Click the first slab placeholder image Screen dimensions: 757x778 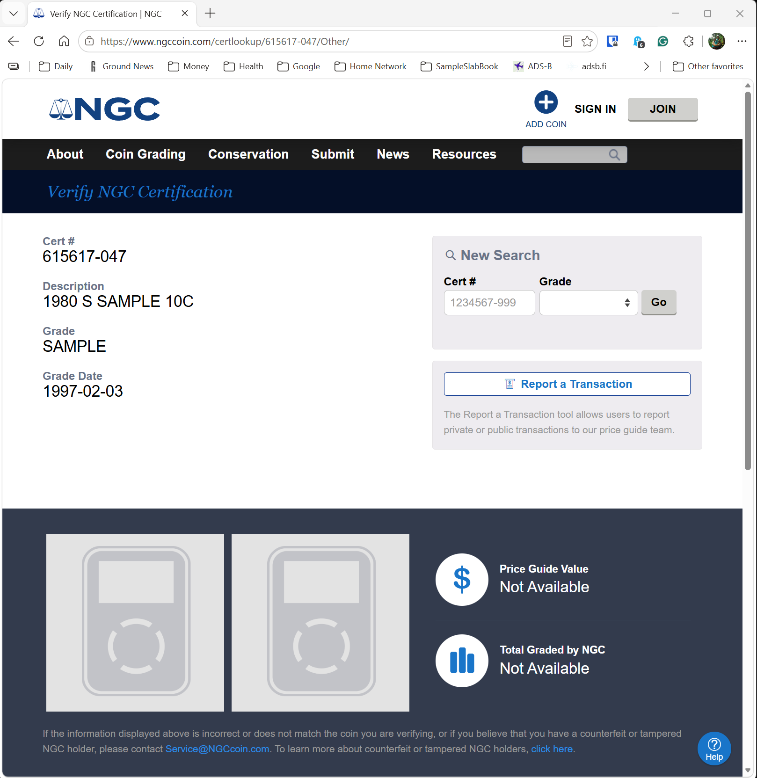(x=135, y=623)
